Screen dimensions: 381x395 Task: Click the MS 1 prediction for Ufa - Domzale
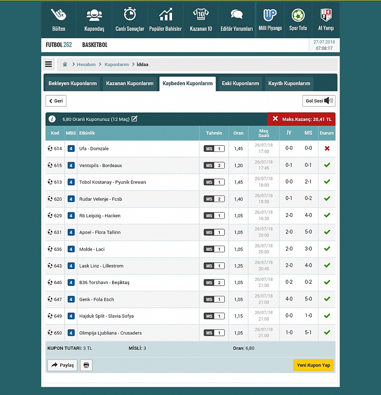(x=214, y=149)
